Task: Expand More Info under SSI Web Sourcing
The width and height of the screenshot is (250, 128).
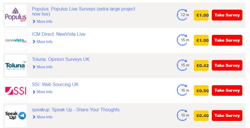Action: click(x=42, y=92)
